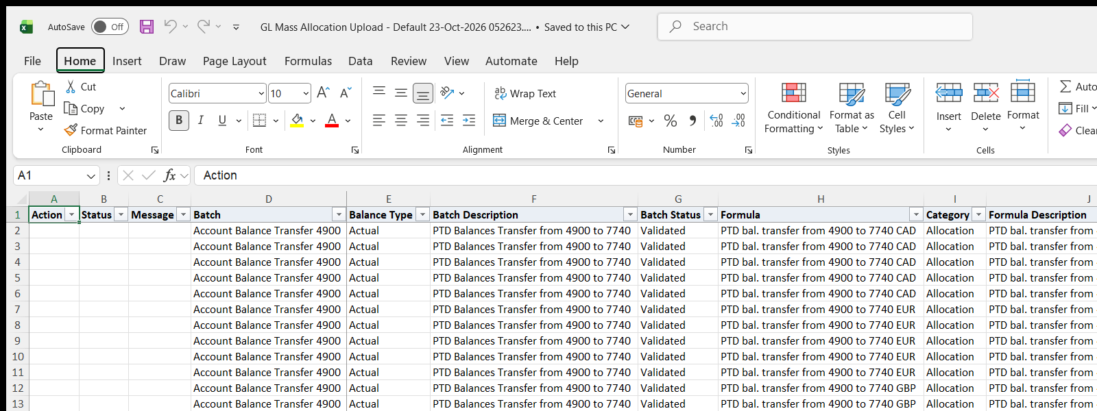Click the red font color button
Screen dimensions: 1097x411
(x=332, y=121)
